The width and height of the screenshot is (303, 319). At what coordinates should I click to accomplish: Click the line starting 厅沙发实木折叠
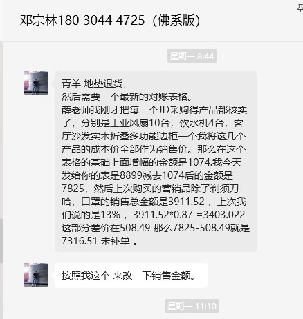pos(154,136)
